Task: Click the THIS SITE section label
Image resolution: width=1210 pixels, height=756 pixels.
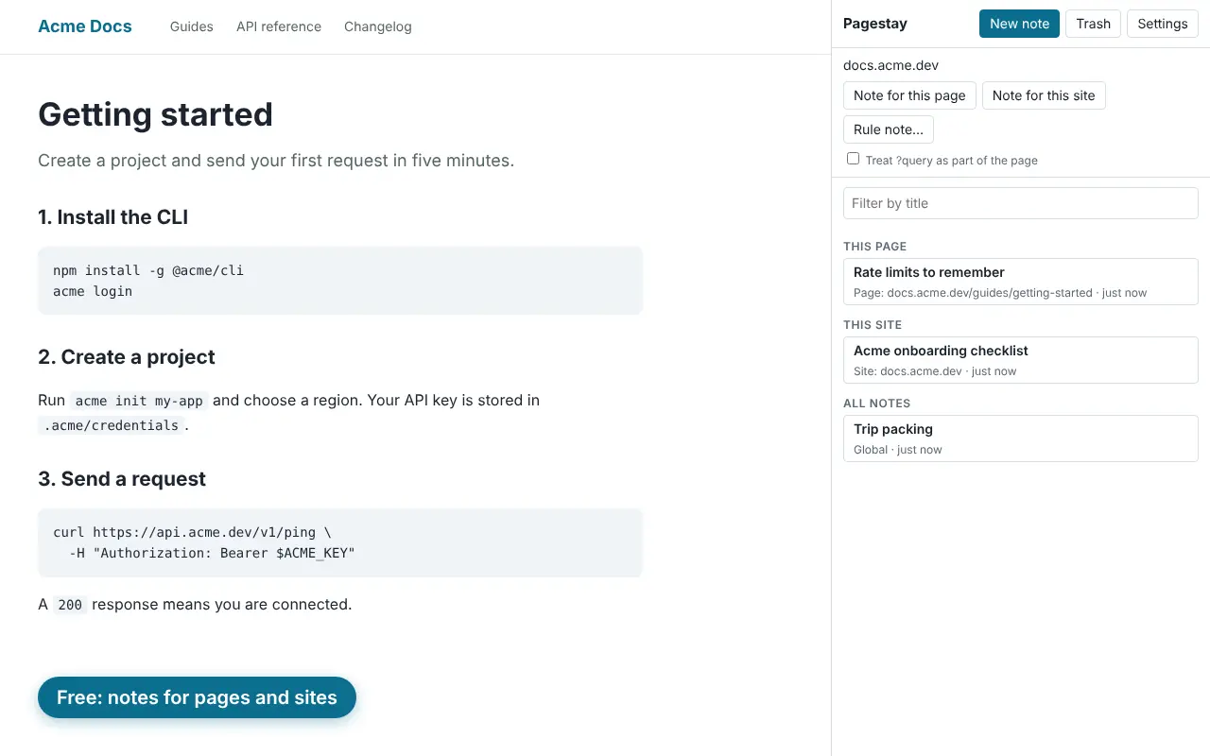Action: tap(873, 325)
